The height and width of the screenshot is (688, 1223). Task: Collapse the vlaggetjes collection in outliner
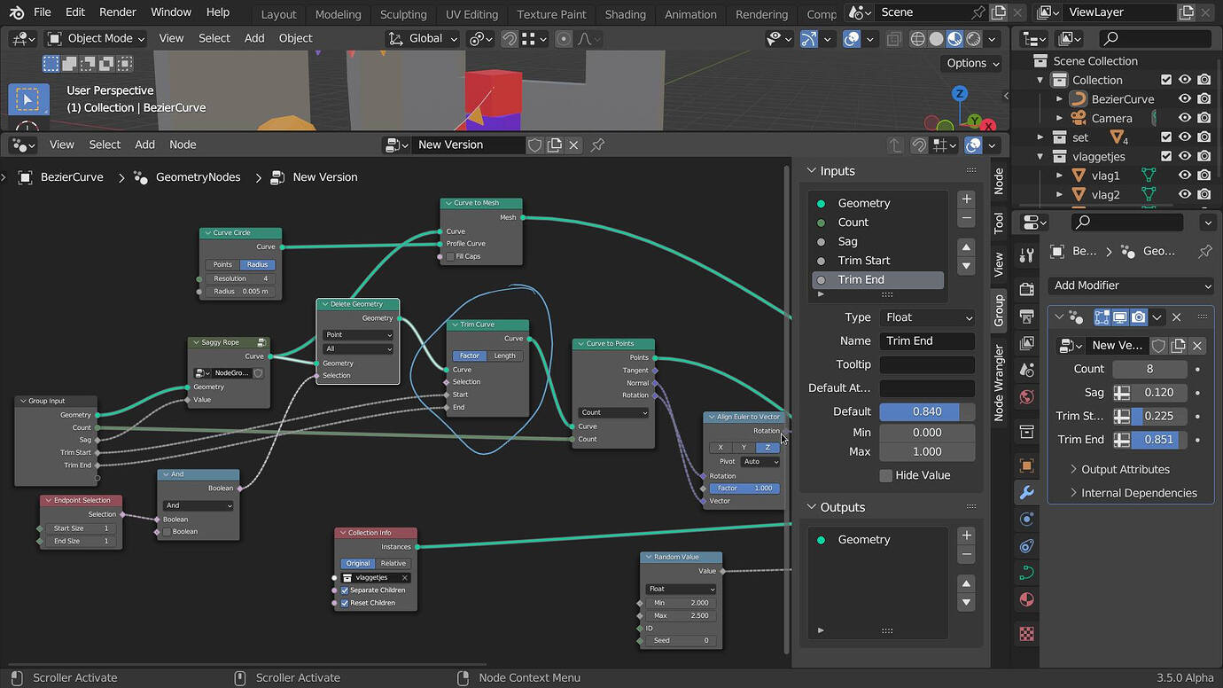[1040, 156]
